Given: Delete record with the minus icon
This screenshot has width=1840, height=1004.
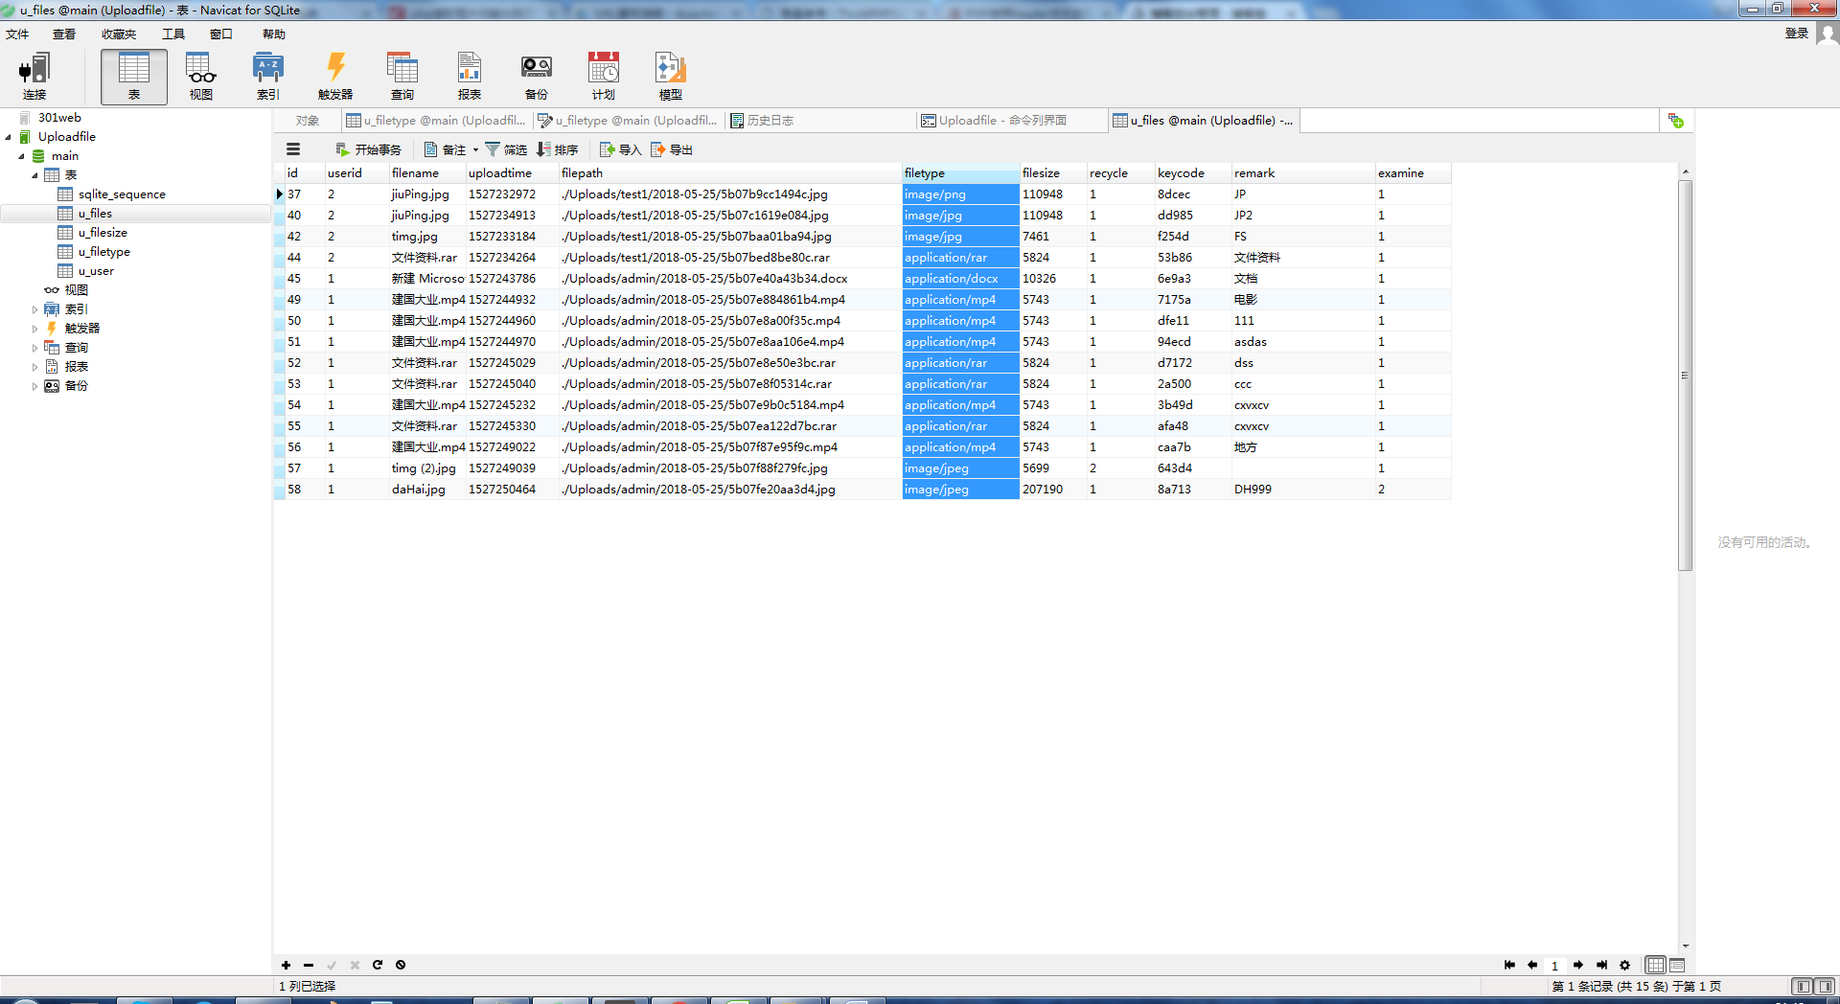Looking at the screenshot, I should pyautogui.click(x=309, y=965).
